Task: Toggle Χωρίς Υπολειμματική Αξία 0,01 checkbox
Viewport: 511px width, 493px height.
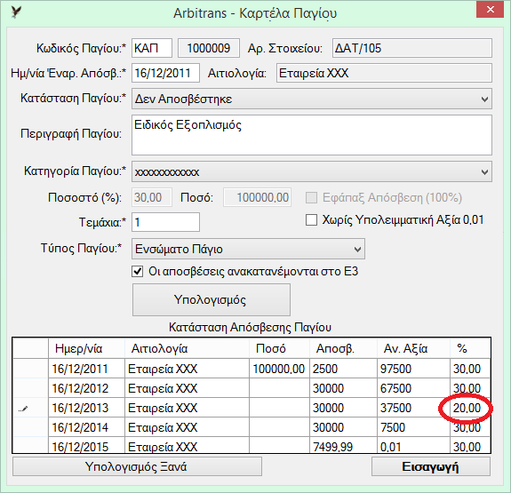Action: tap(311, 220)
